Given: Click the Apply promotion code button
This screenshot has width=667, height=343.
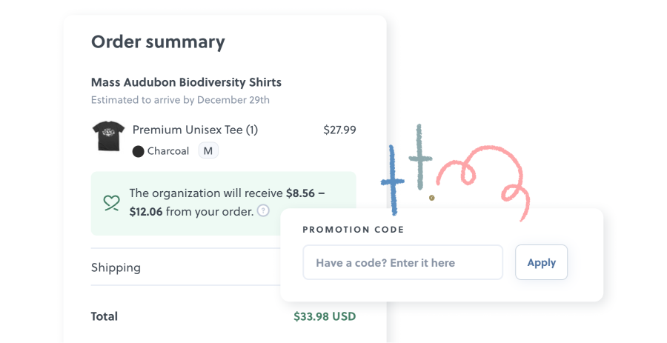Looking at the screenshot, I should click(x=541, y=262).
